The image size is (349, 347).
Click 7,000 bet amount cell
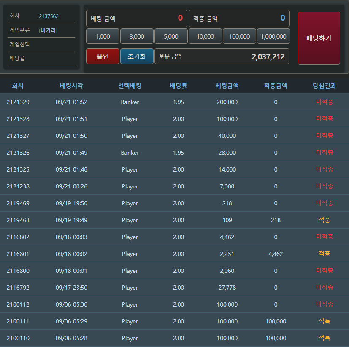[x=227, y=186]
